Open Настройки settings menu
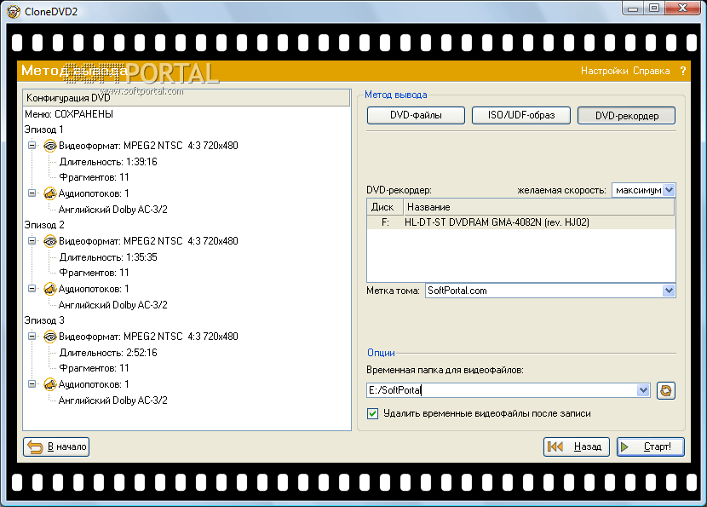707x507 pixels. click(604, 72)
